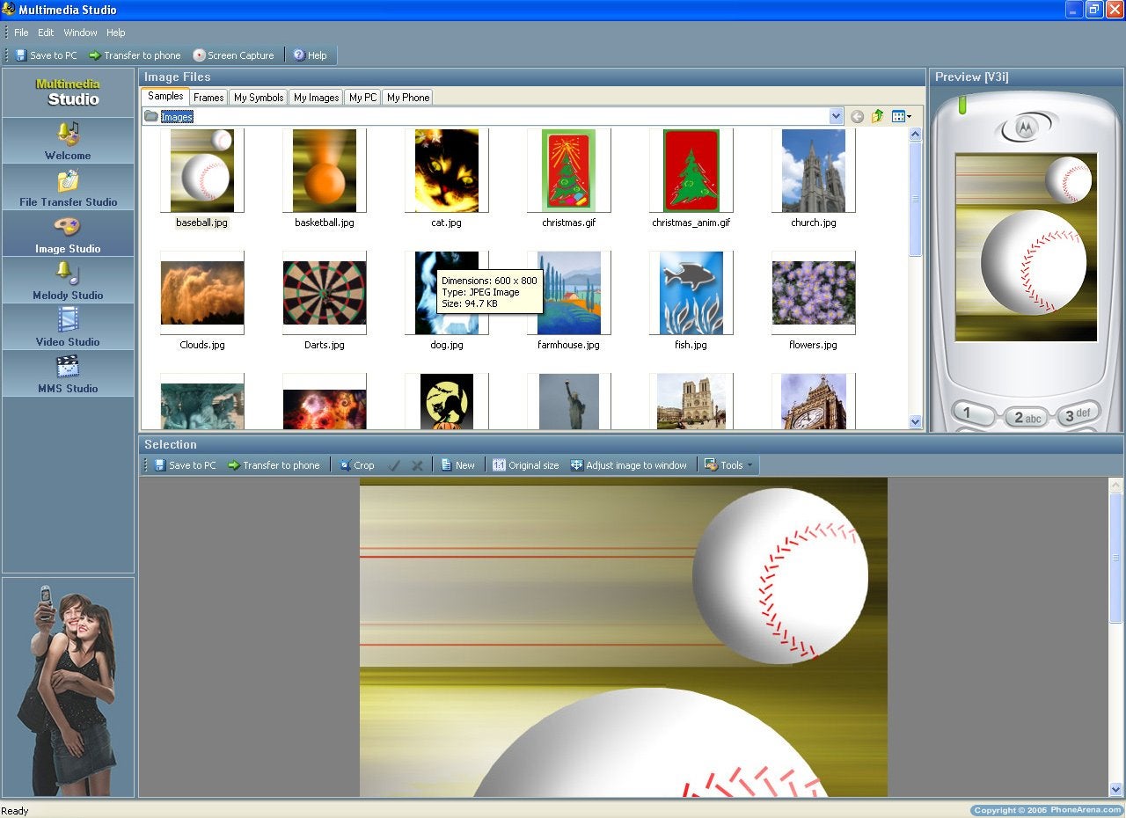Screen dimensions: 1126x818
Task: Select the christmas.gif thumbnail
Action: [568, 171]
